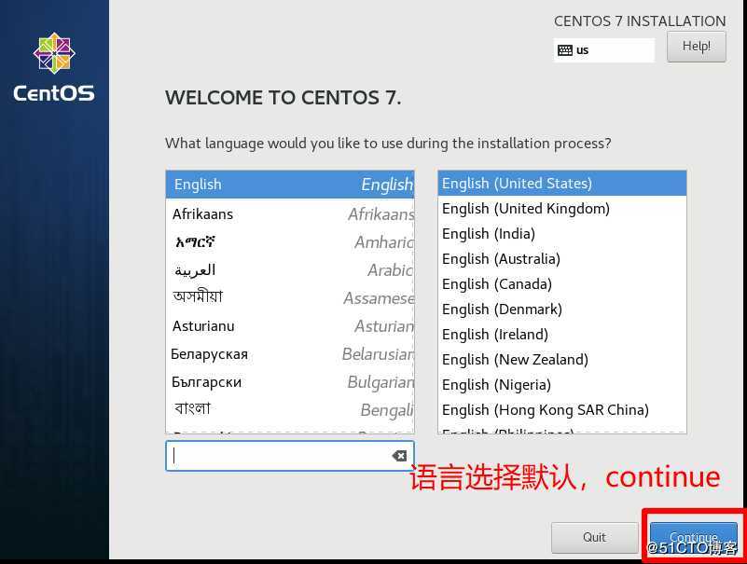Select Български (Bulgarian) language
Viewport: 747px width, 564px height.
[290, 382]
